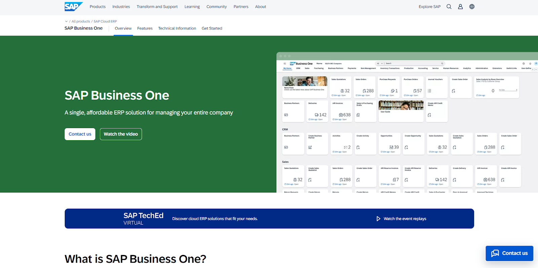
Task: Click the SAP Business One dashboard screenshot
Action: point(407,122)
